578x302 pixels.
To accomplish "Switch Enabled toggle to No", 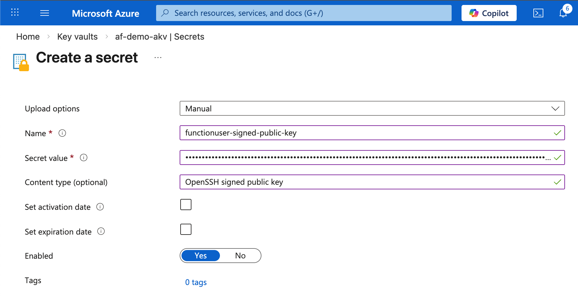I will tap(240, 256).
